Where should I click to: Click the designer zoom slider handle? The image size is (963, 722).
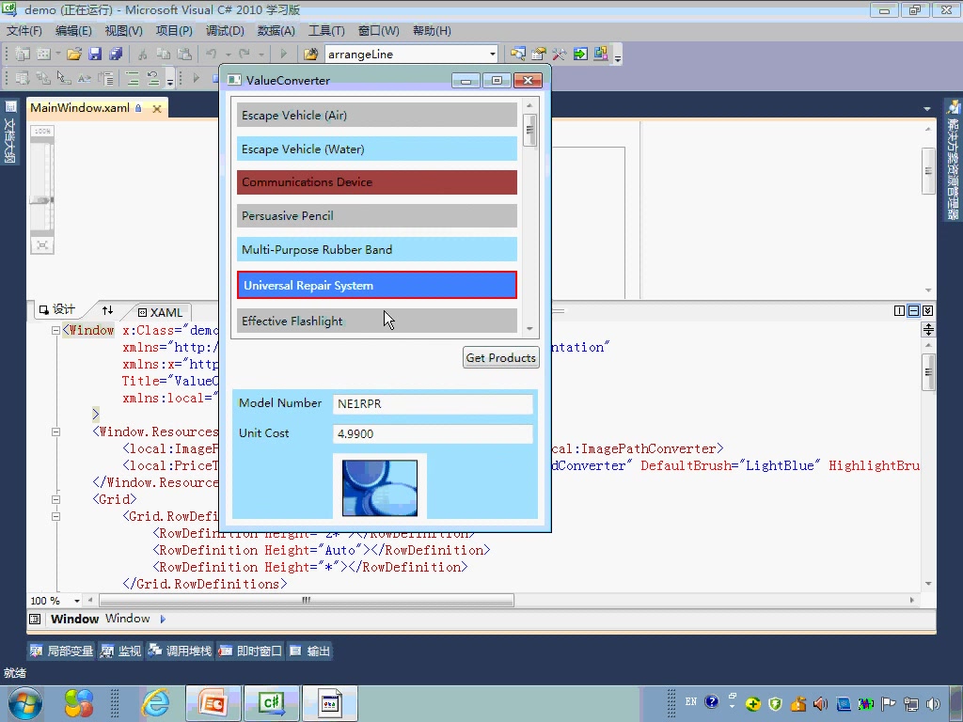[42, 199]
